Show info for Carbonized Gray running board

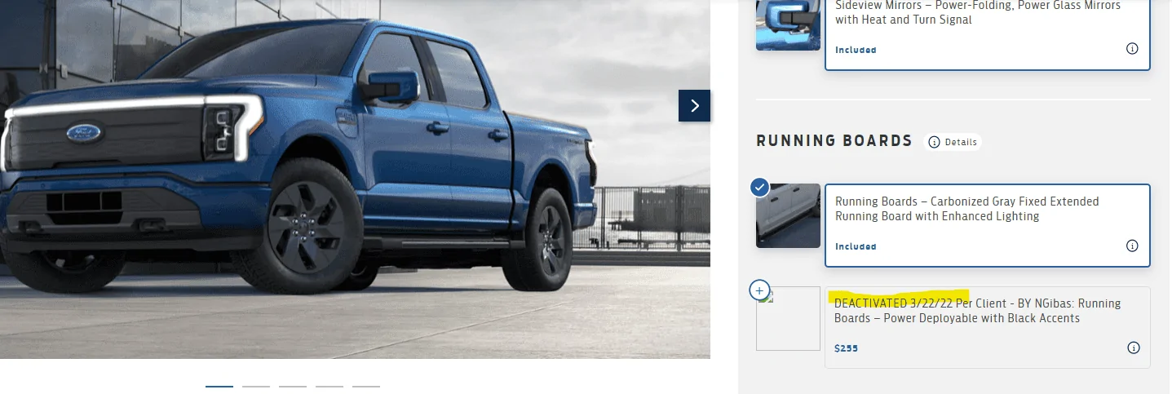pos(1132,246)
